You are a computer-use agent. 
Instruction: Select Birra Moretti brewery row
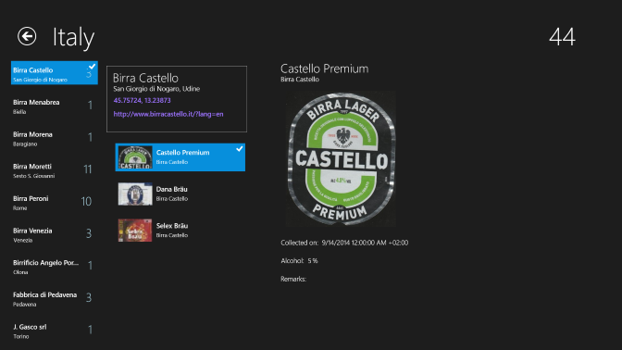55,170
